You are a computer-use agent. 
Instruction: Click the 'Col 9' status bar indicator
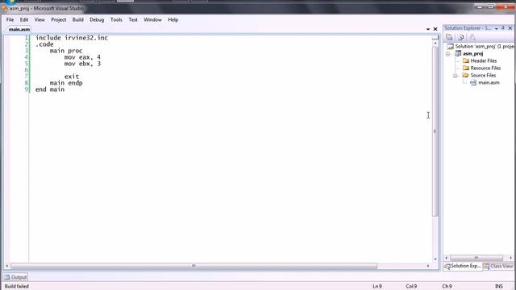[411, 287]
